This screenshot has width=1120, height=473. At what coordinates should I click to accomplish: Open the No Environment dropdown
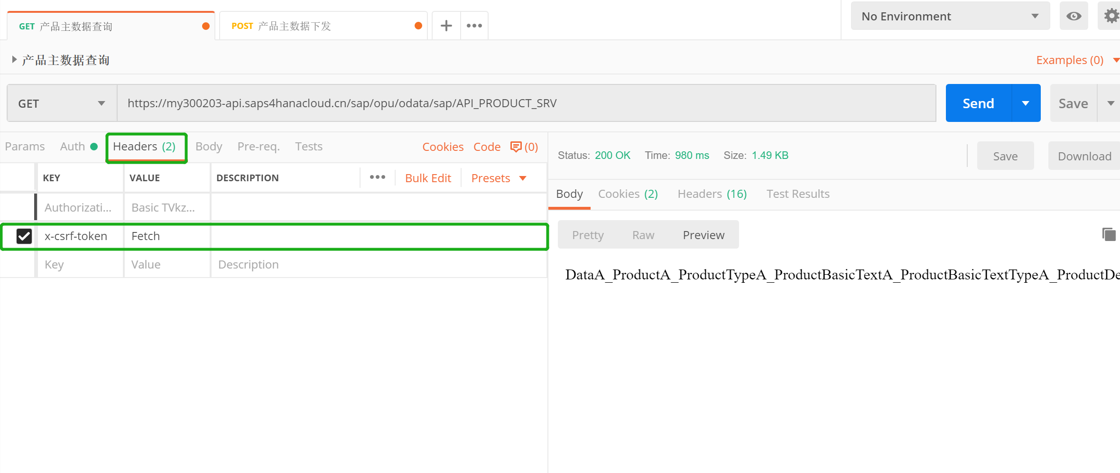pos(949,16)
